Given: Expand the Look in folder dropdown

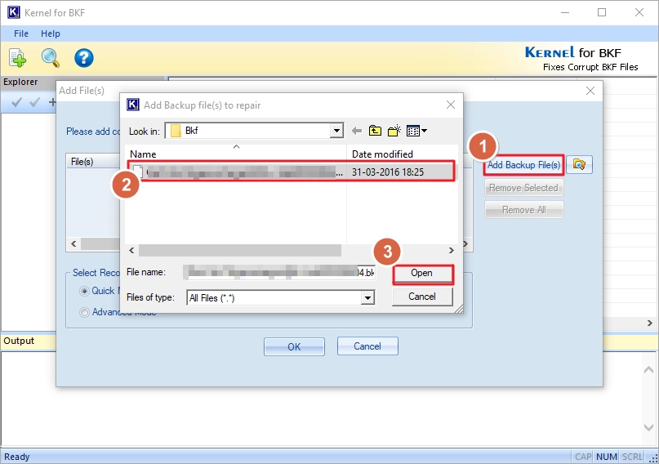Looking at the screenshot, I should (336, 131).
